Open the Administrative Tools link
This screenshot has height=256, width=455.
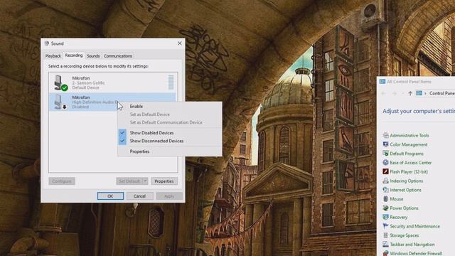(409, 135)
